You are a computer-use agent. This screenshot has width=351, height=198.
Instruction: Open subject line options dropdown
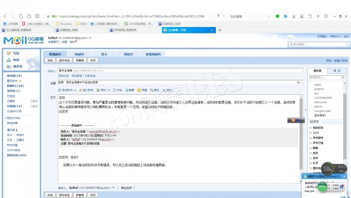tap(300, 83)
